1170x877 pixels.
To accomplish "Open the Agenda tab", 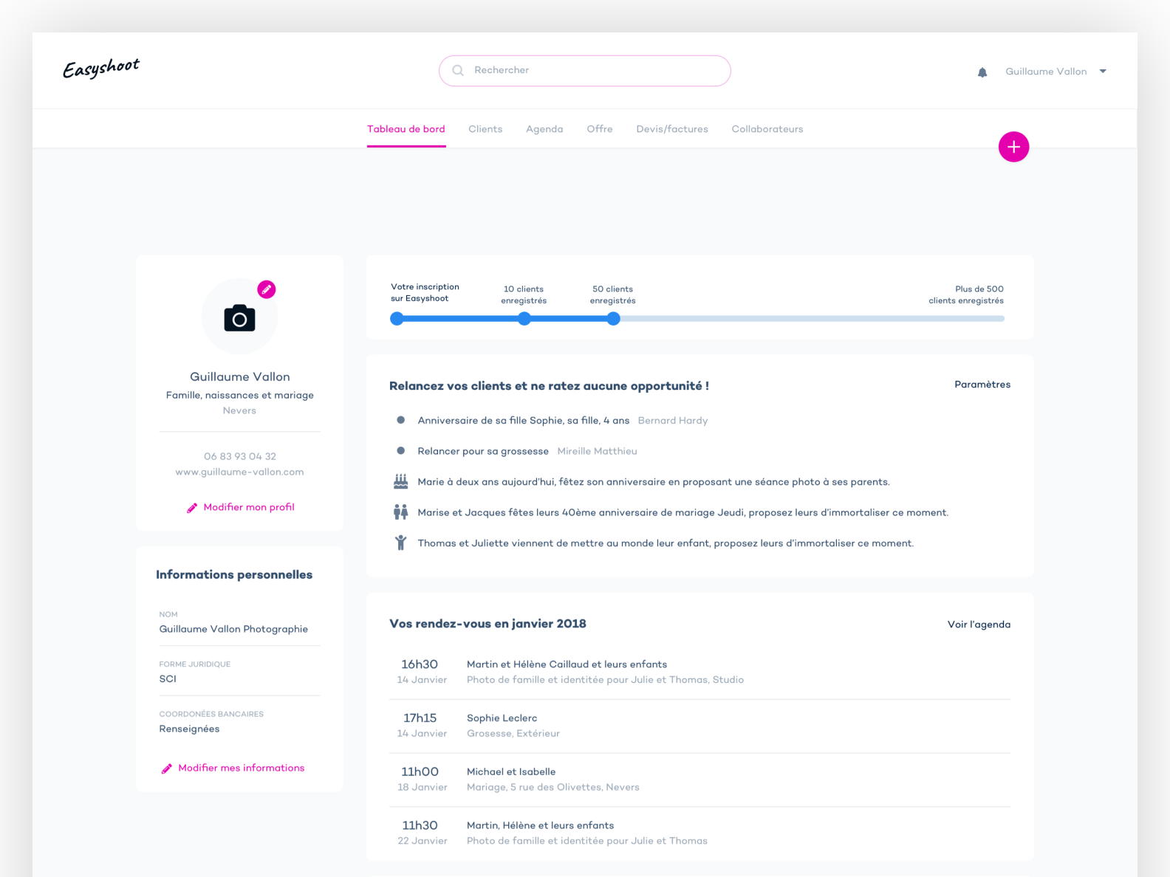I will (544, 129).
